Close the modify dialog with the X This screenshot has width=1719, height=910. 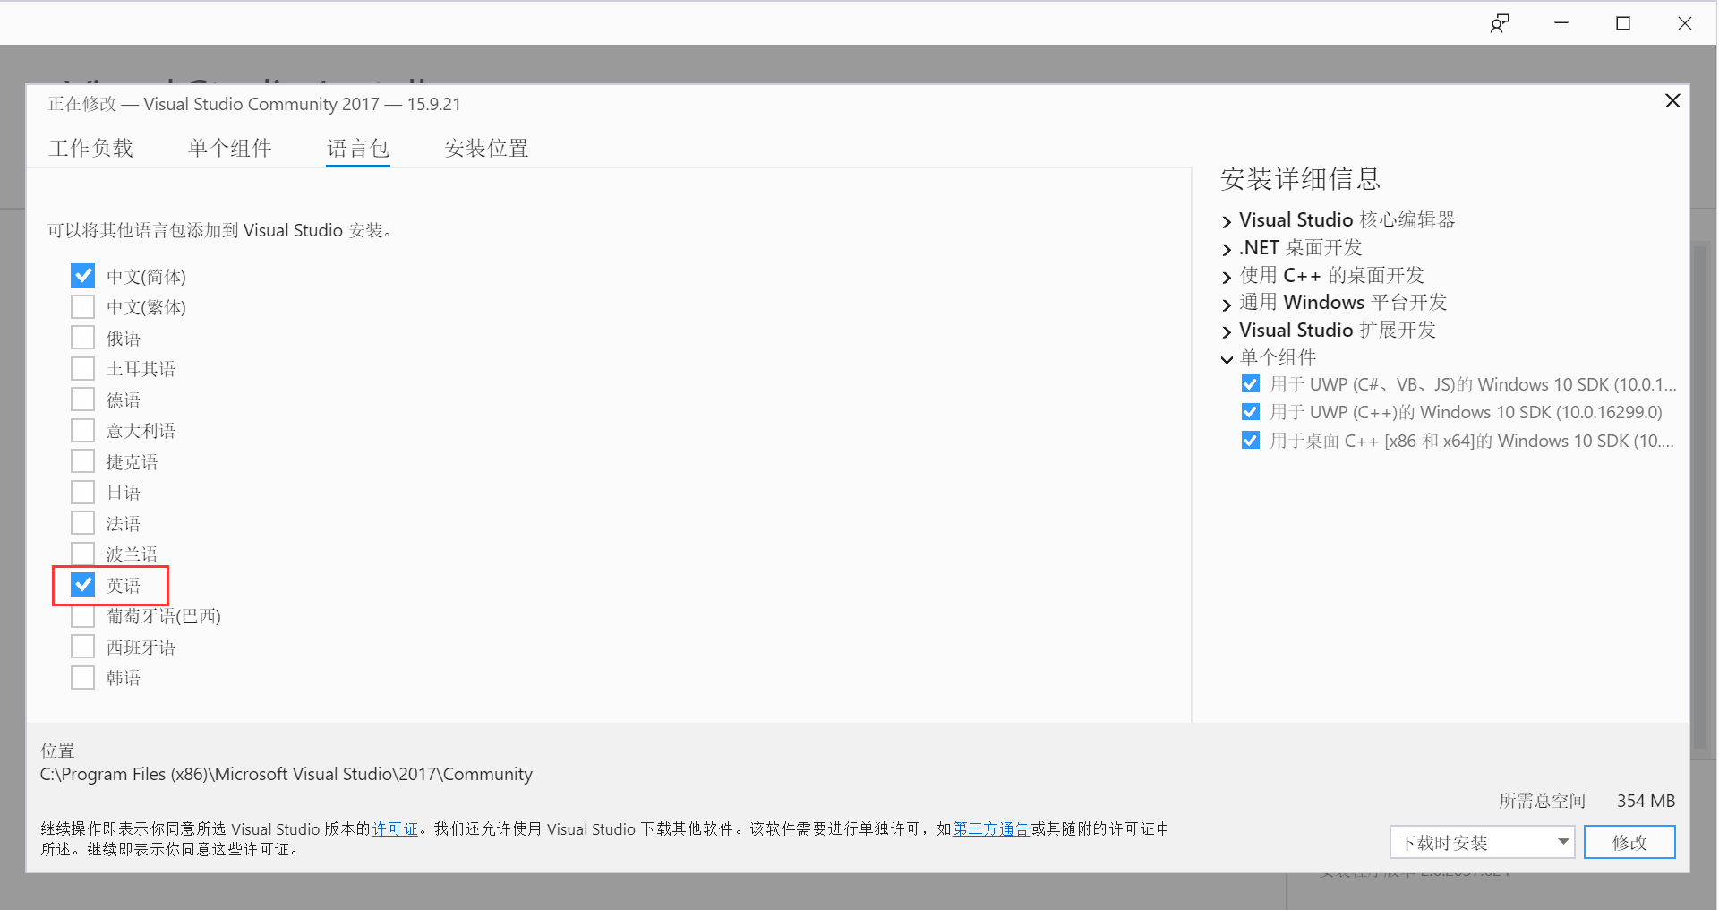[1672, 101]
